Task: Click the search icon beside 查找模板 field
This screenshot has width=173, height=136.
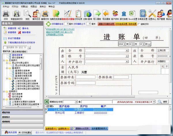Action: (29, 47)
